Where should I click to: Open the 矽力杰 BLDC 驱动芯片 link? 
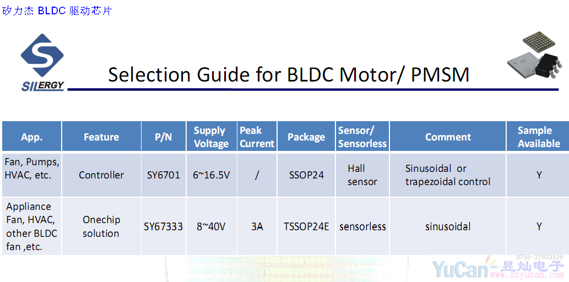click(57, 11)
